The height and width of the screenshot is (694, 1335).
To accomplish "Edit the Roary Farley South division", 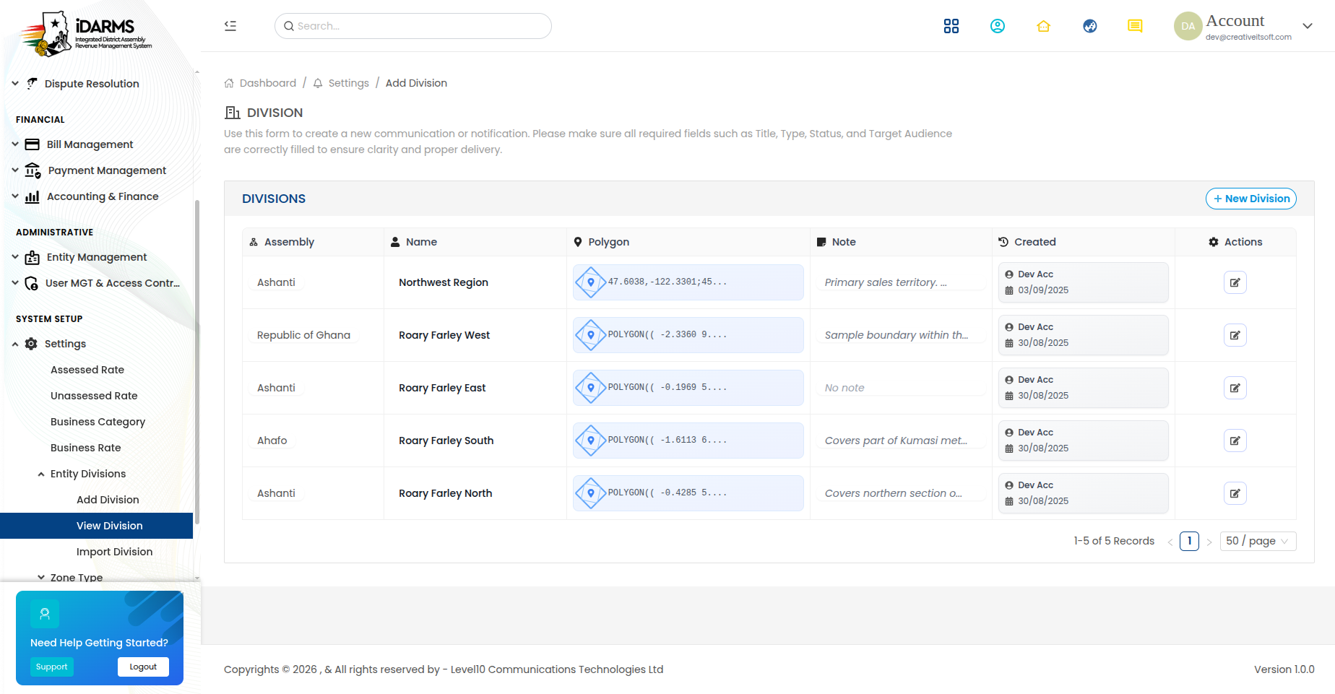I will pyautogui.click(x=1235, y=441).
